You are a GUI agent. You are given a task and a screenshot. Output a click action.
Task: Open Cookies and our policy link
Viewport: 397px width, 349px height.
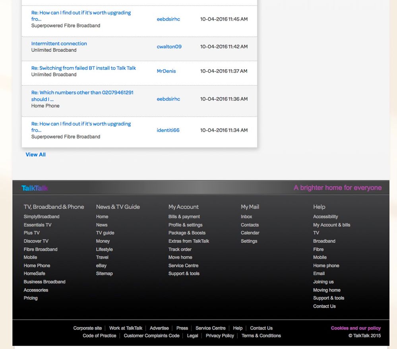[x=356, y=328]
